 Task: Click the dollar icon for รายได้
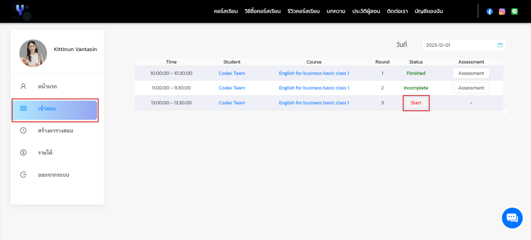point(23,153)
